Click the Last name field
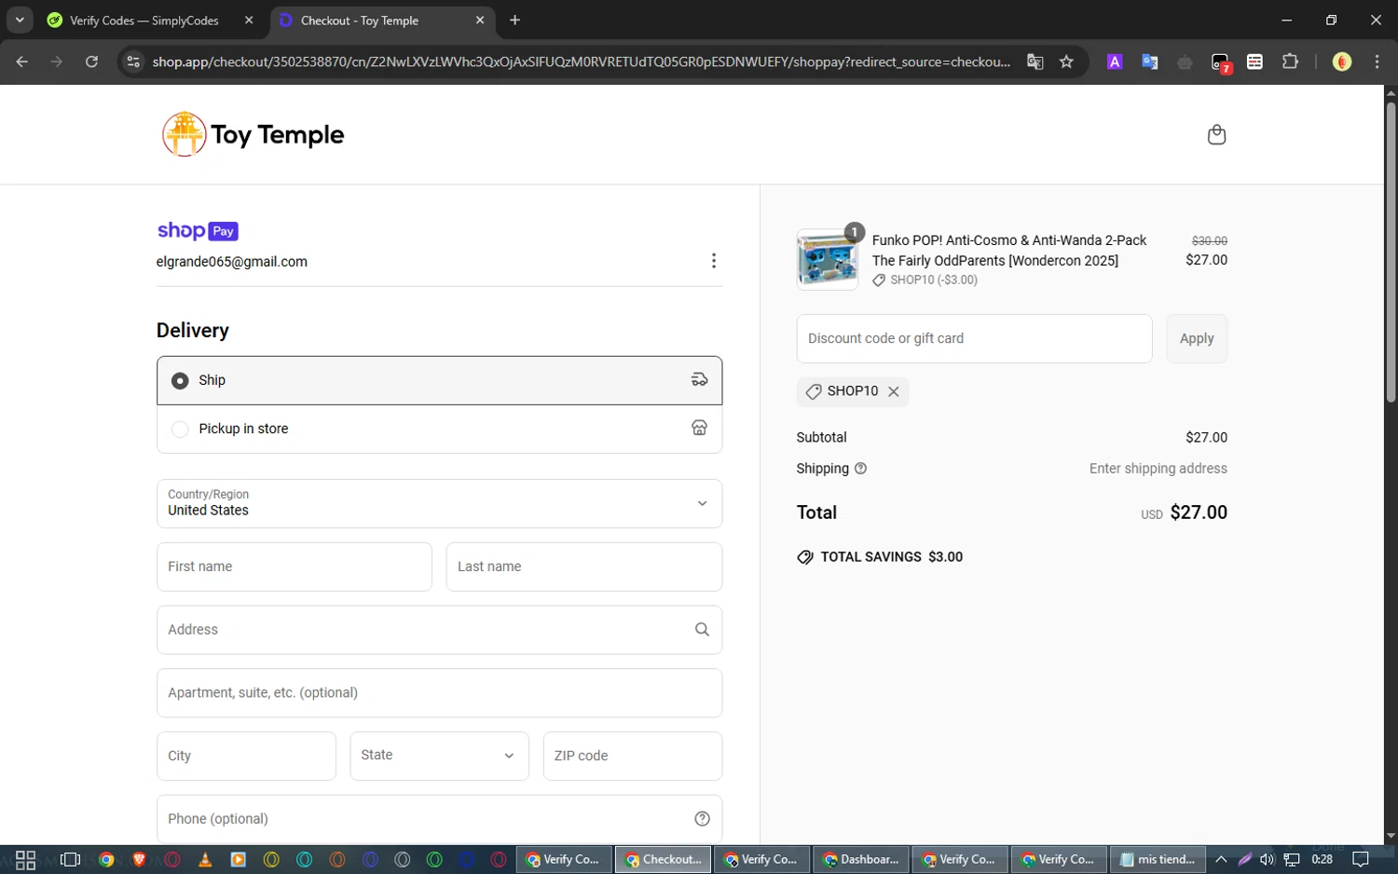Viewport: 1398px width, 874px height. [583, 567]
